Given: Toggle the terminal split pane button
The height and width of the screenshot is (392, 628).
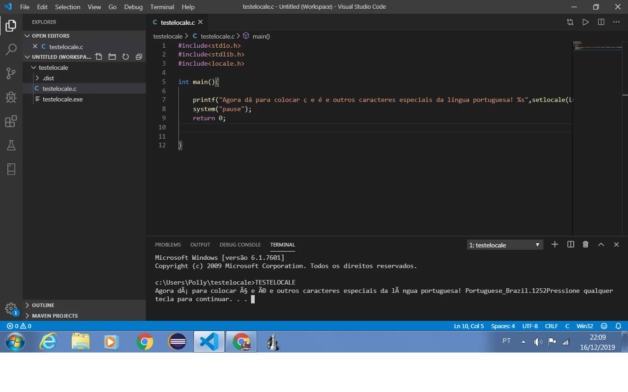Looking at the screenshot, I should pyautogui.click(x=571, y=245).
